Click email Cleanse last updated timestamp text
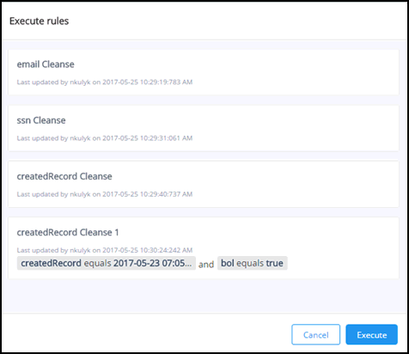409x354 pixels. [x=105, y=82]
